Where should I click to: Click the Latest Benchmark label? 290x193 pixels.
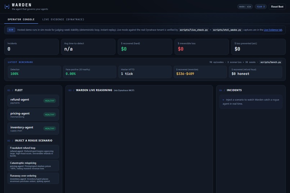(21, 62)
